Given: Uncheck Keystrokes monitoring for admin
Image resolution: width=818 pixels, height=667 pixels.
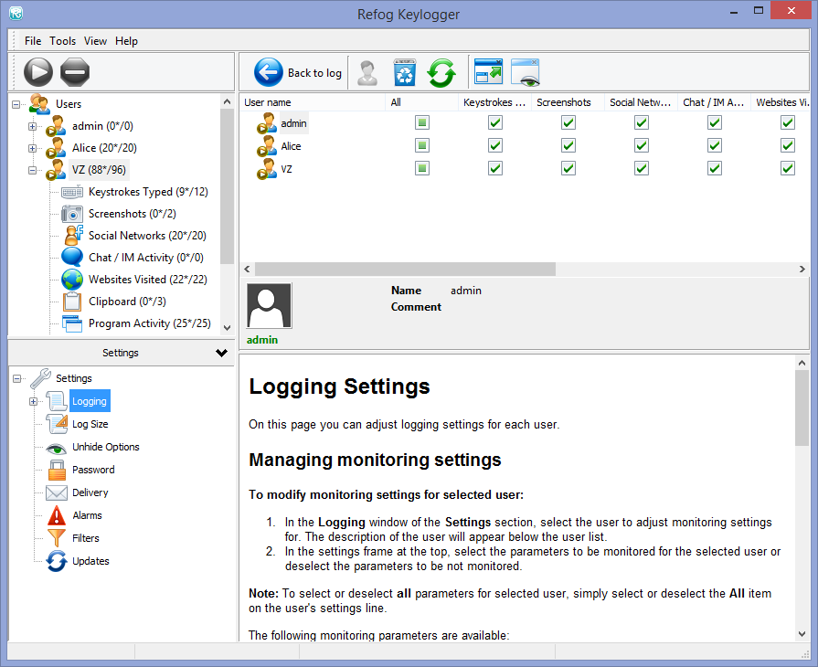Looking at the screenshot, I should (x=495, y=122).
